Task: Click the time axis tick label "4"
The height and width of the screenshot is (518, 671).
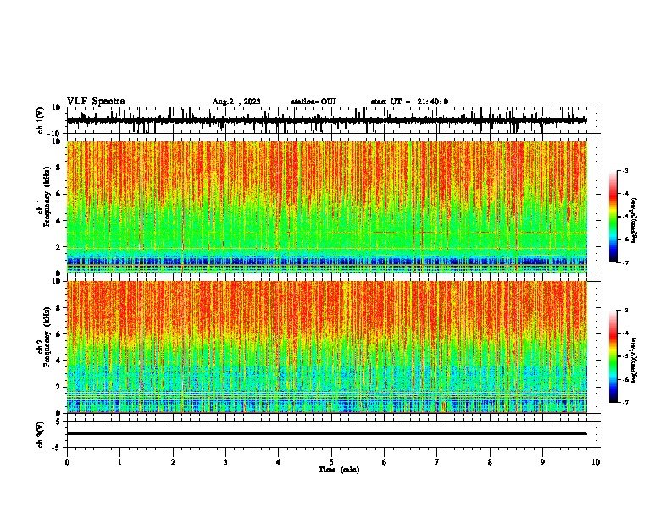Action: 279,462
